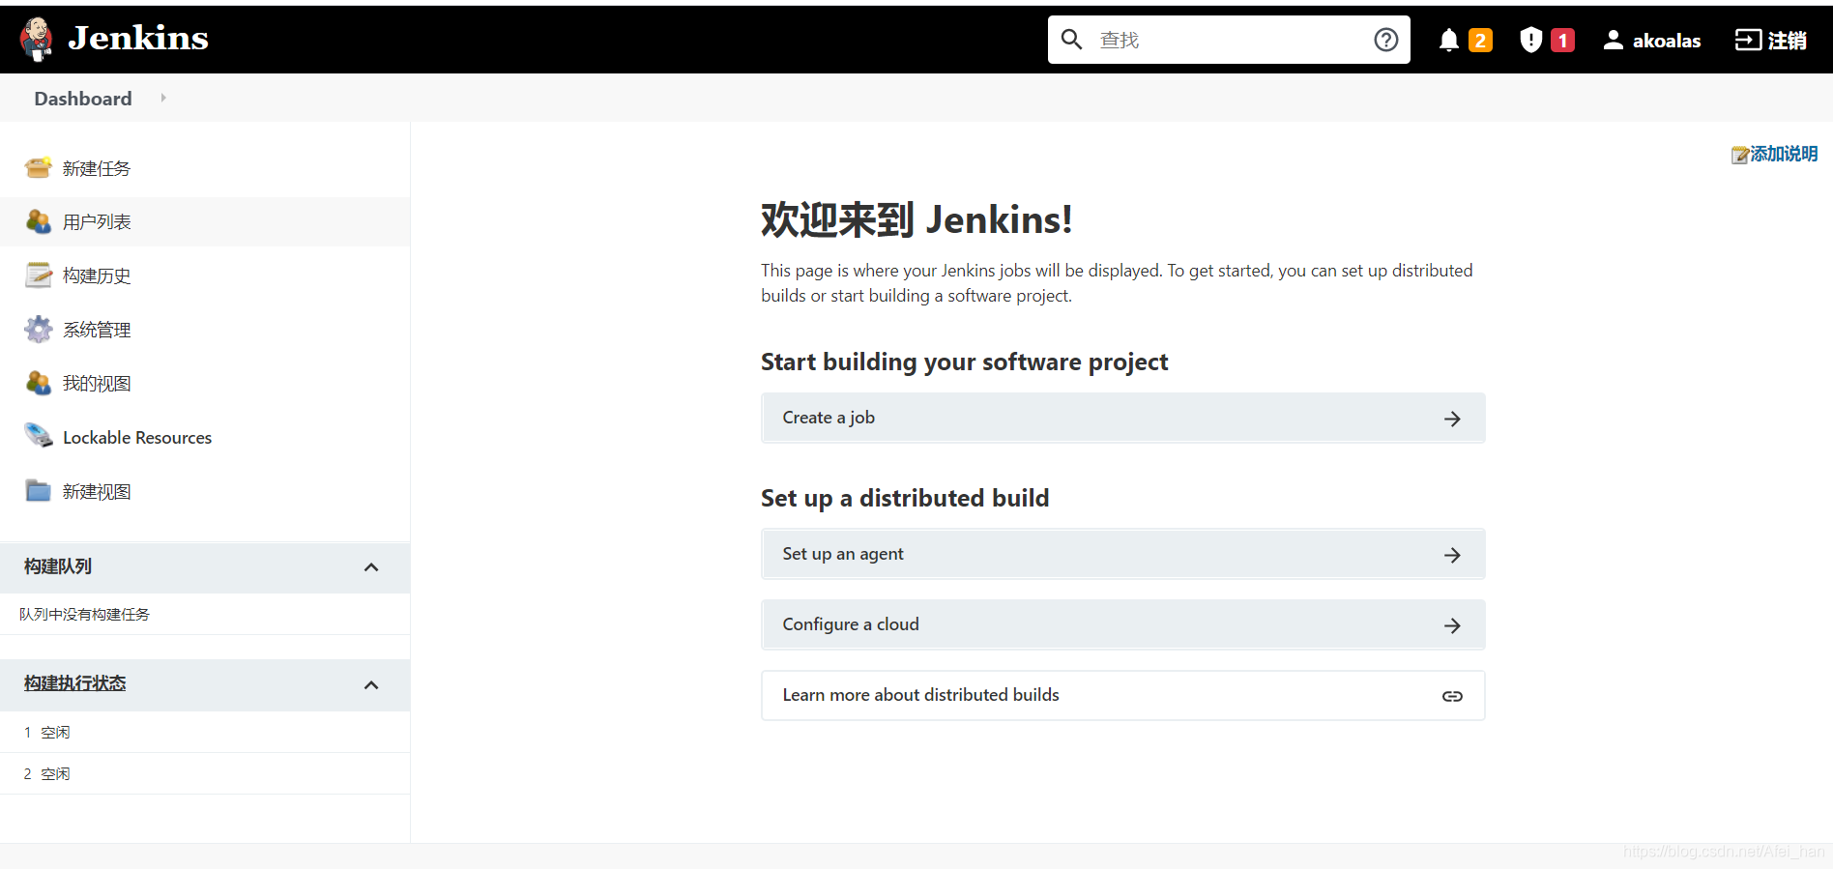Open notifications bell icon
The height and width of the screenshot is (869, 1833).
1448,40
